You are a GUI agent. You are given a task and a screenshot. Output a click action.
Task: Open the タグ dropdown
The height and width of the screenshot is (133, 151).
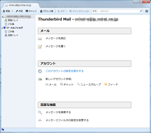[62, 11]
